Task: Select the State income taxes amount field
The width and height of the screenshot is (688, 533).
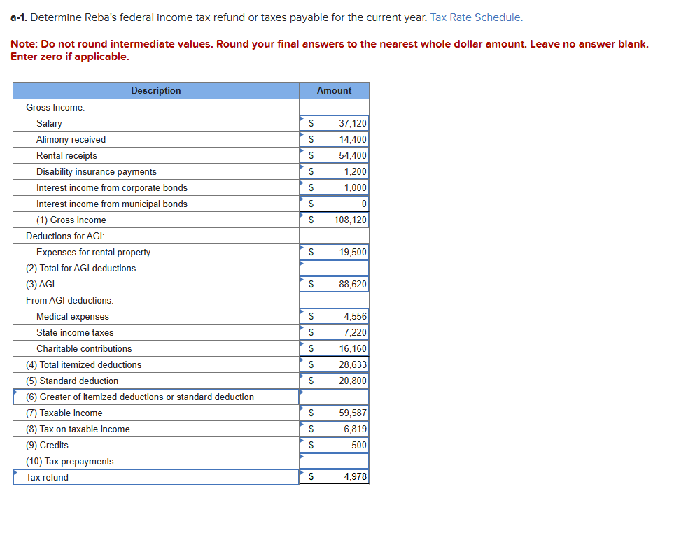Action: 334,332
